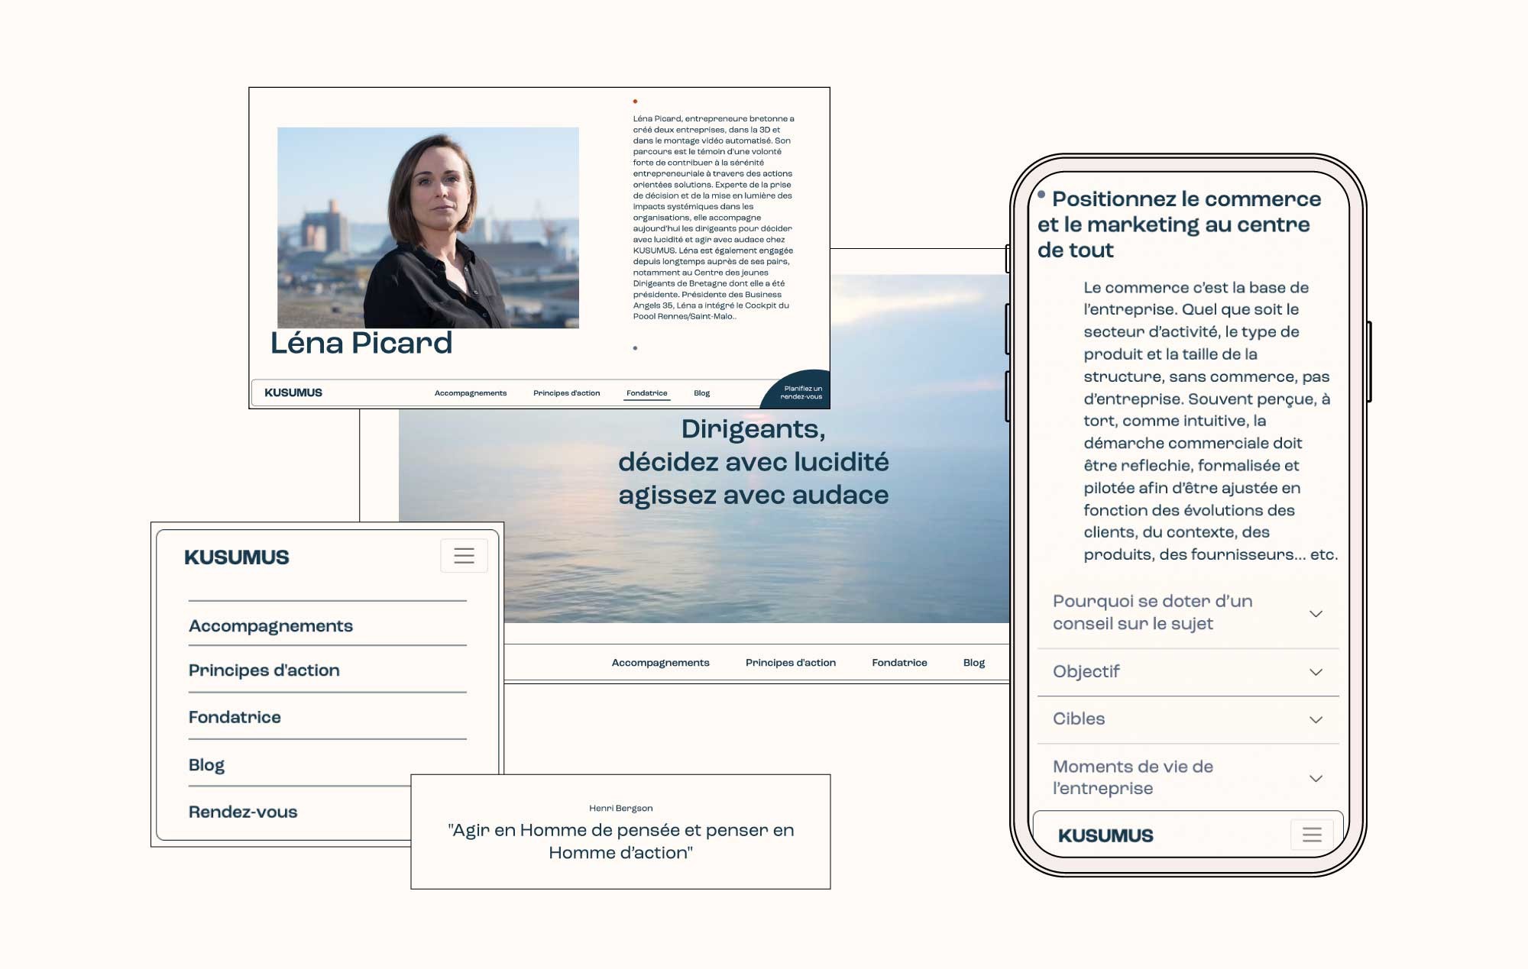Click the 'Objectif' accordion label

pos(1086,672)
